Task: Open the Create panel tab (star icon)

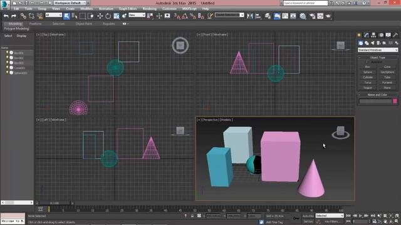Action: [359, 35]
